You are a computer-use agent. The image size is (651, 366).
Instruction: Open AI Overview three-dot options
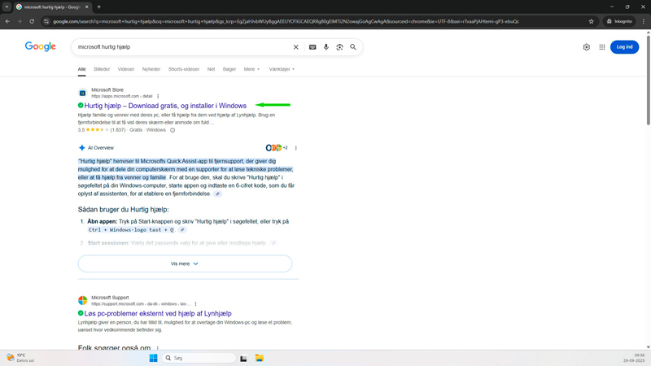tap(296, 148)
